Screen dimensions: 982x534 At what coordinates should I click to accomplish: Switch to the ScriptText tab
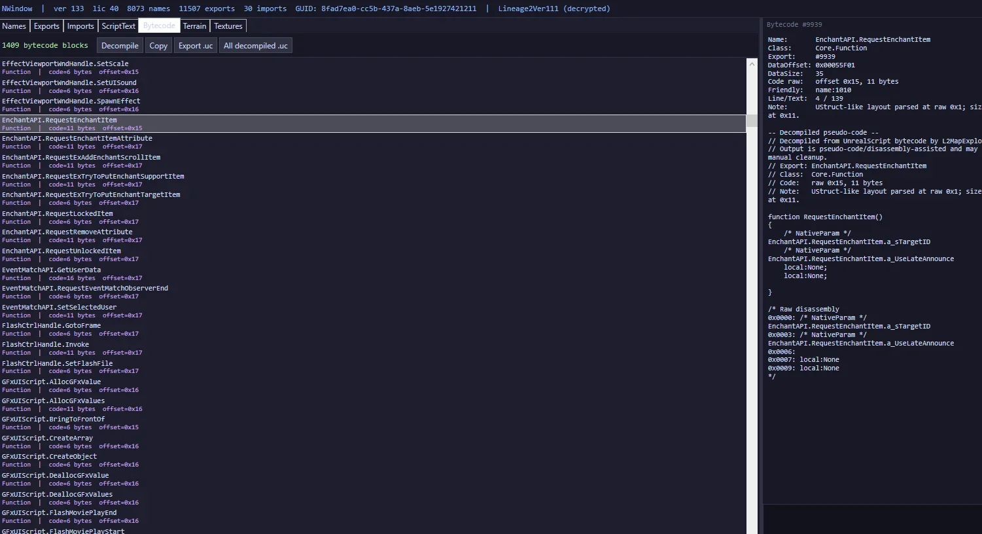point(118,26)
